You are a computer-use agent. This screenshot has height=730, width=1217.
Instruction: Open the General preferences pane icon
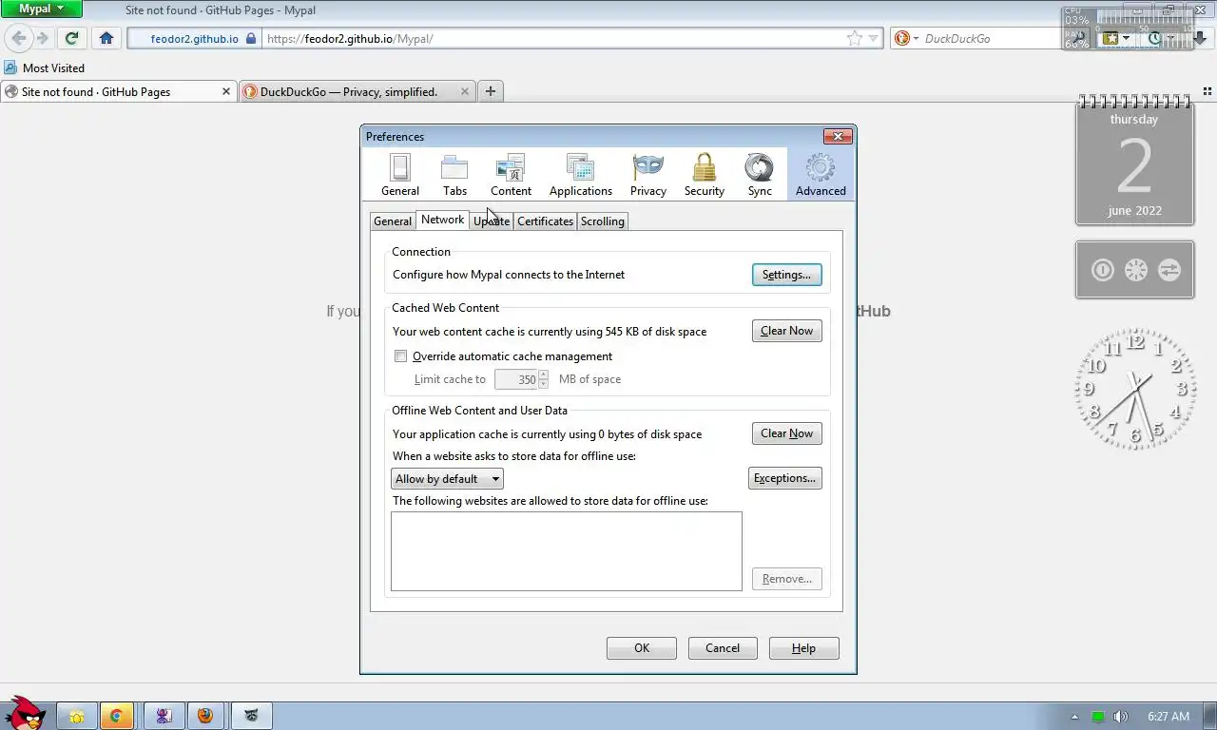coord(400,175)
